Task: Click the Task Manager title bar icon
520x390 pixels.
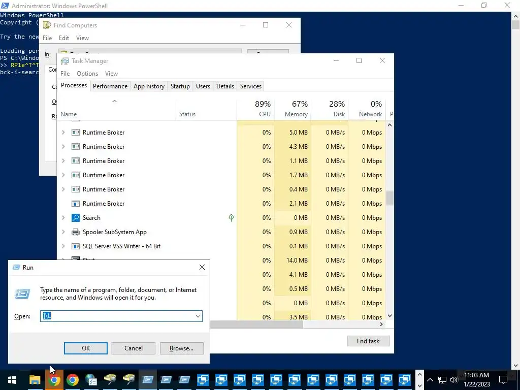Action: (65, 61)
